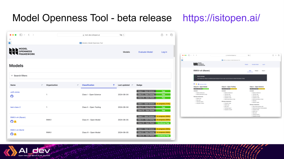
Task: Toggle Safari sidebar icon in left browser
Action: click(x=21, y=35)
